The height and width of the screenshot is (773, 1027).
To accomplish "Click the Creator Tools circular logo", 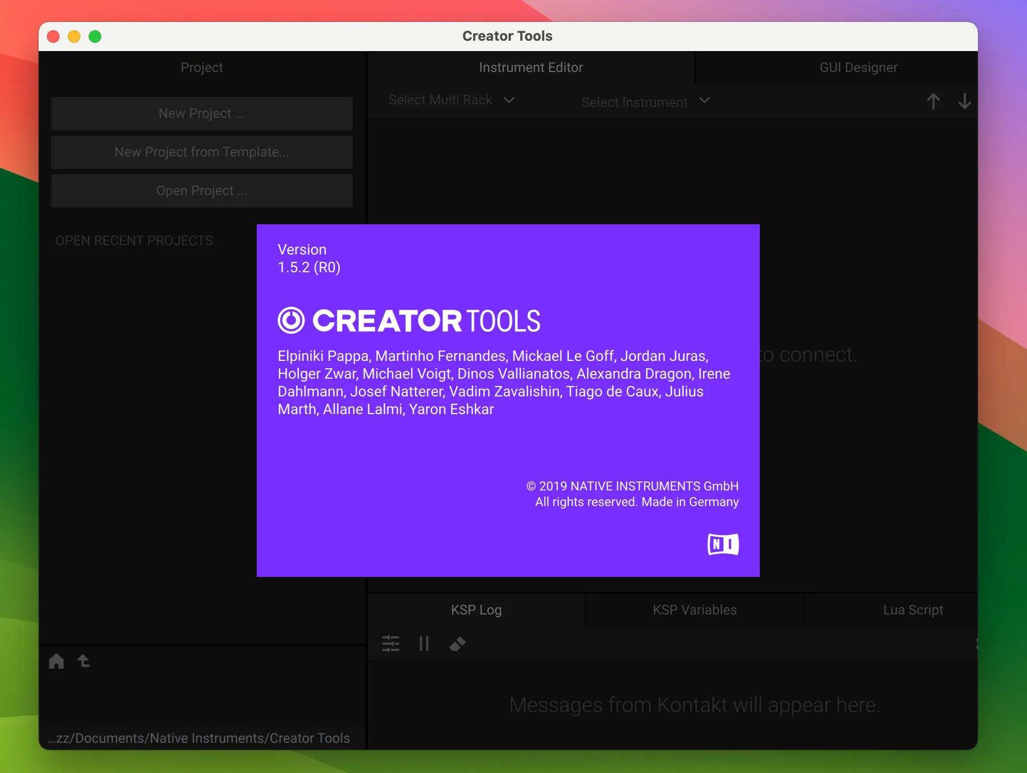I will click(291, 320).
